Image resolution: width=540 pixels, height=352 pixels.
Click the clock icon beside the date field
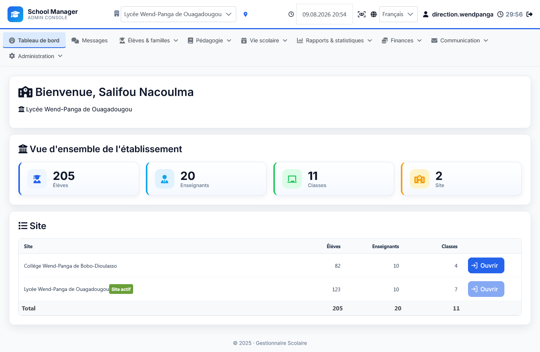click(291, 14)
